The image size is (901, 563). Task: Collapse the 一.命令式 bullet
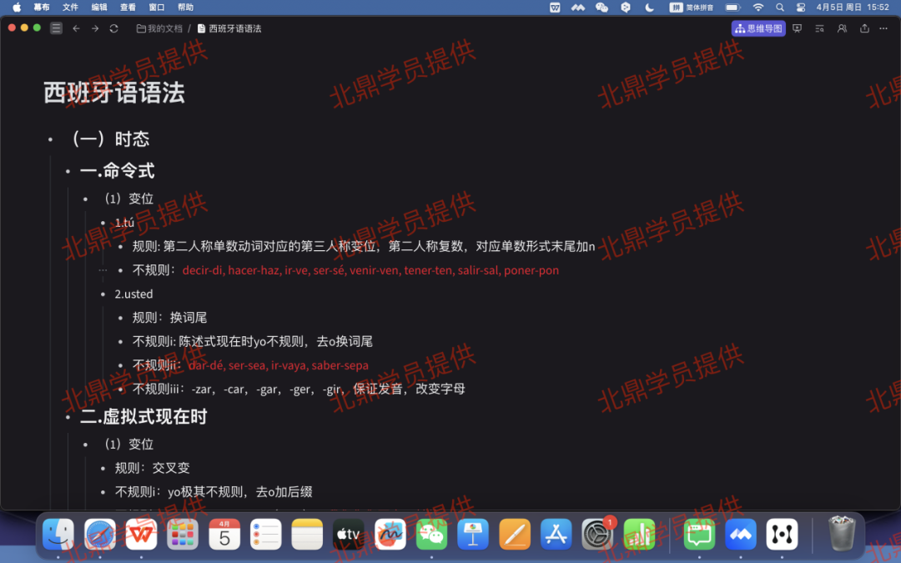[x=68, y=171]
